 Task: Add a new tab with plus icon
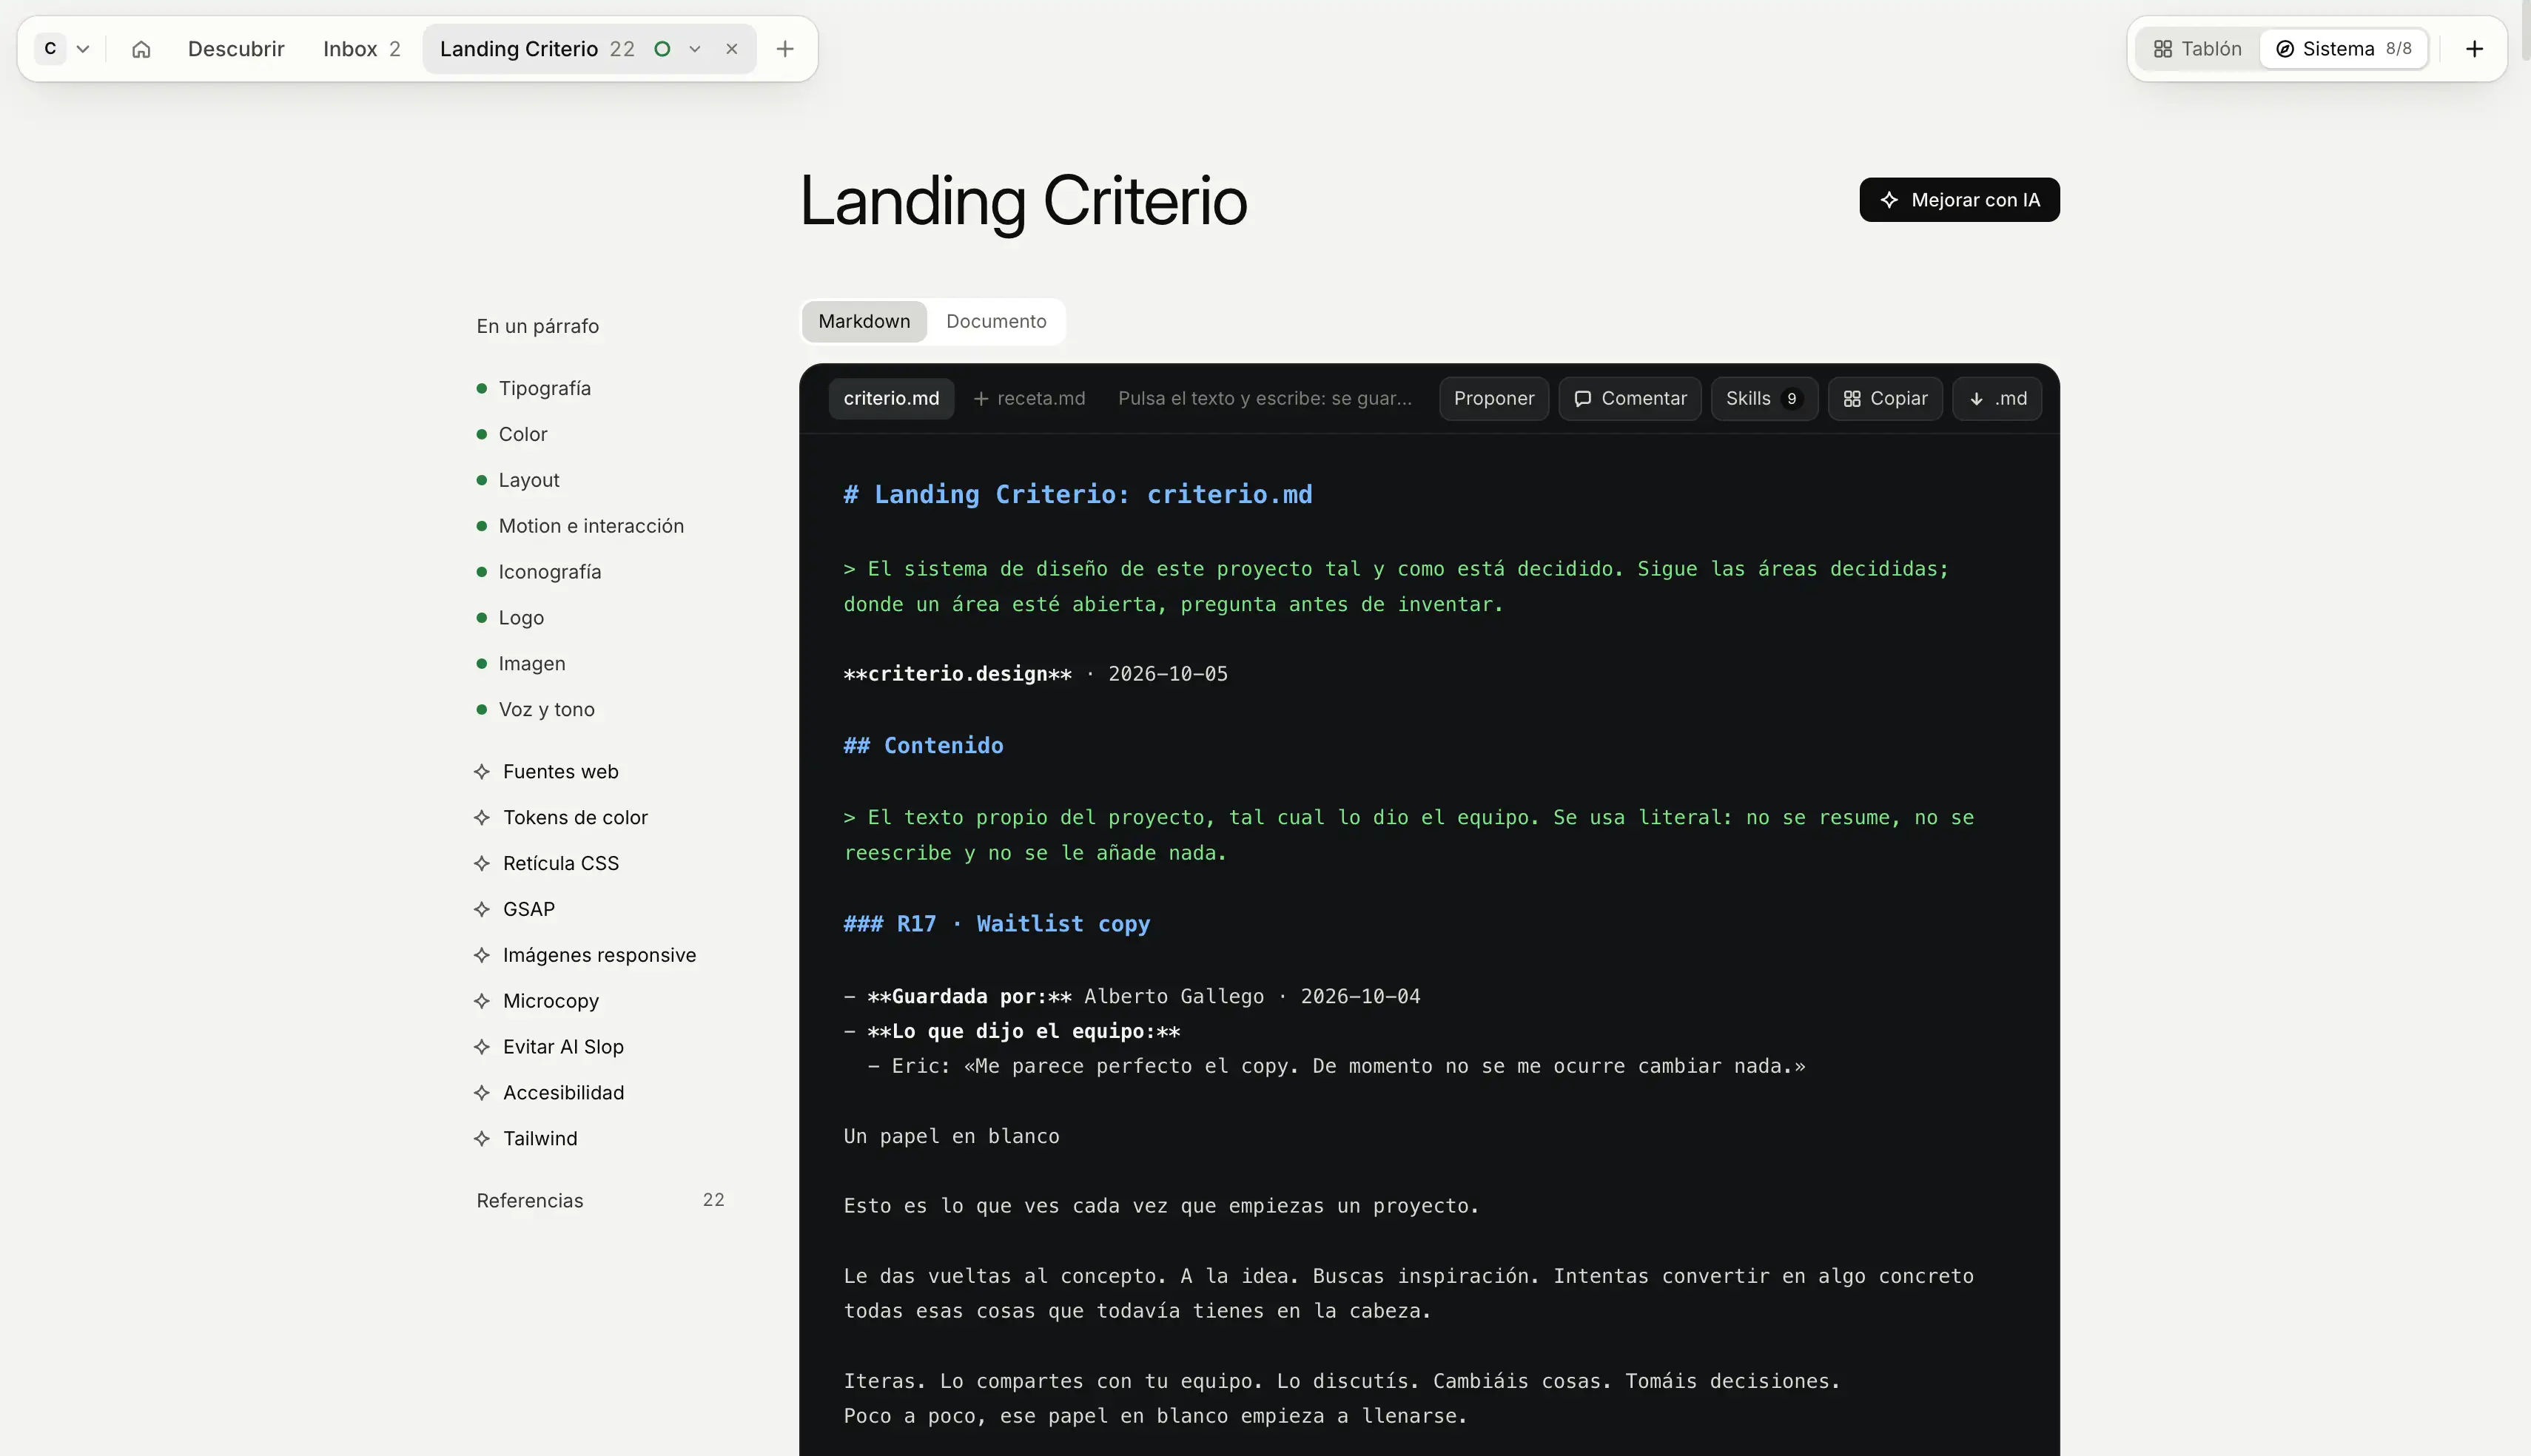785,49
